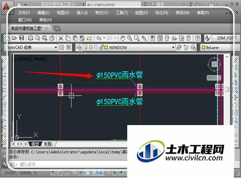Open Layer States Manager icon
The width and height of the screenshot is (241, 178).
193,48
